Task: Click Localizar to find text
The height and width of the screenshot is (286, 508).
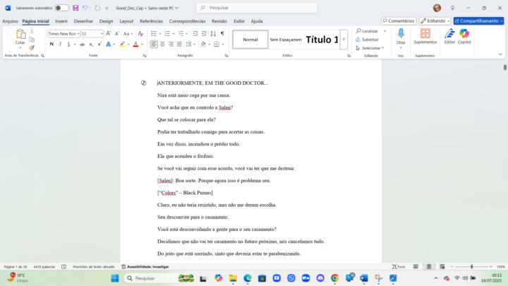Action: pyautogui.click(x=367, y=31)
